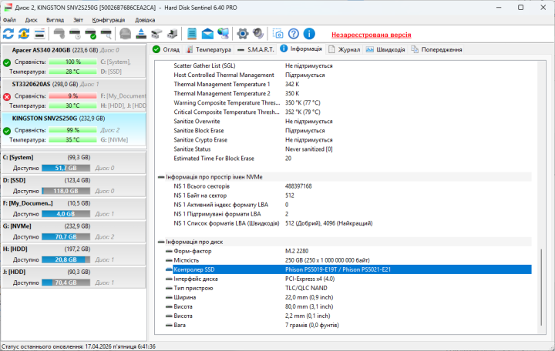Click the ST3320620AS 9 % health bar
555x351 pixels.
click(x=72, y=95)
